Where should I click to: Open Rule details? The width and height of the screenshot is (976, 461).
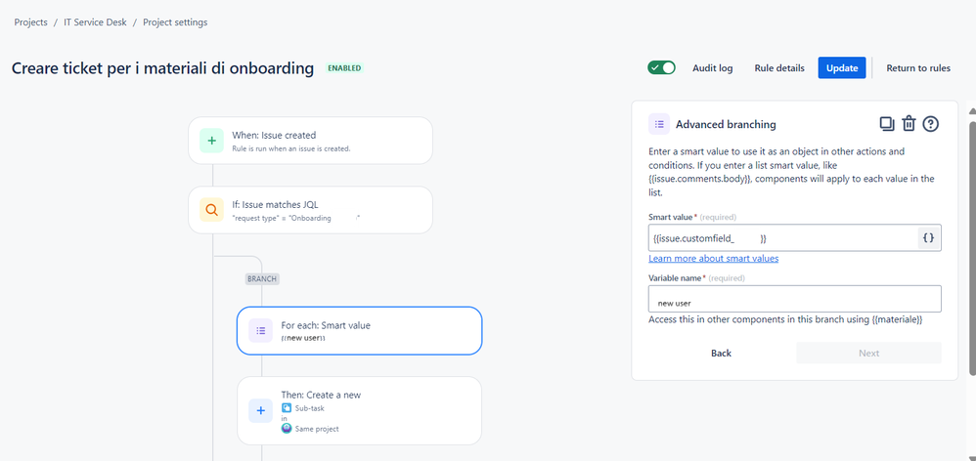779,68
